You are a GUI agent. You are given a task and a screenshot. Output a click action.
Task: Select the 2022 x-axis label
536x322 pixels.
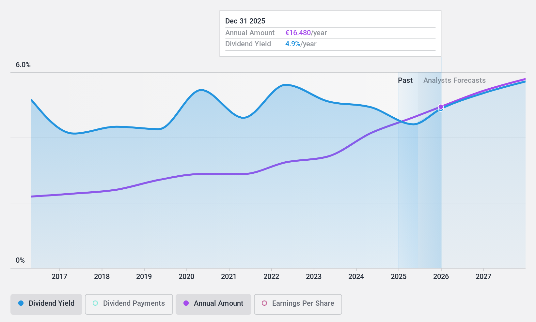(271, 277)
